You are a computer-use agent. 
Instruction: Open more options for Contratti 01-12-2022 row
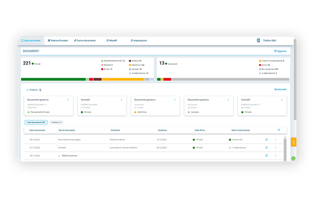[275, 147]
